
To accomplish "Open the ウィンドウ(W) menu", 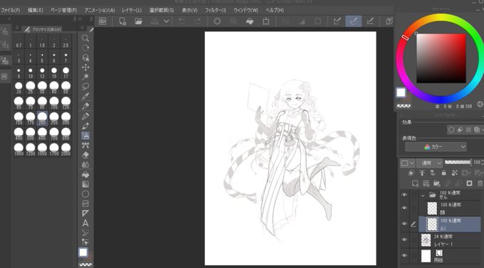I will tap(246, 10).
